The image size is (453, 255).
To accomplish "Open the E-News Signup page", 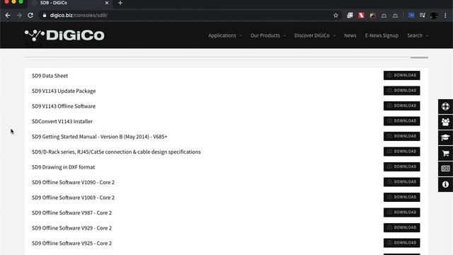I will (x=382, y=35).
